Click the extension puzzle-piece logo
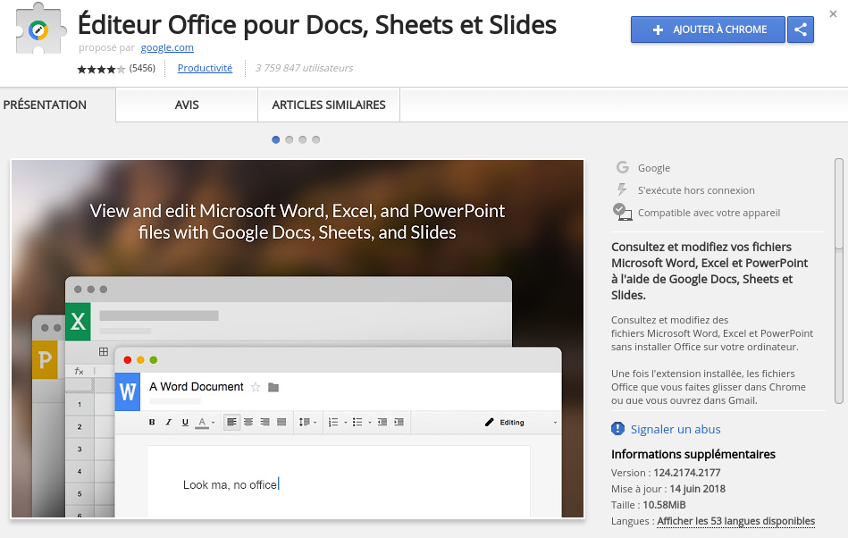The image size is (848, 538). (x=38, y=29)
